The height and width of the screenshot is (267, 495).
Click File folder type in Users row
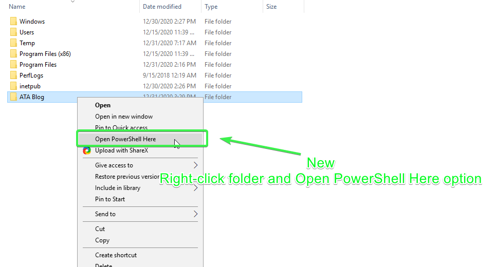coord(218,32)
